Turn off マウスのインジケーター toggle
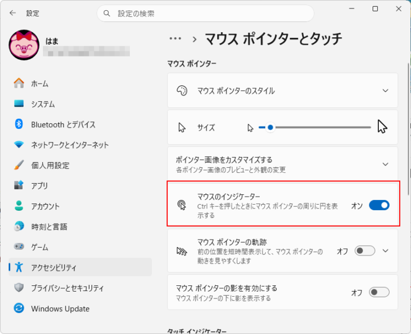Screen dimensions: 411x334 (379, 205)
